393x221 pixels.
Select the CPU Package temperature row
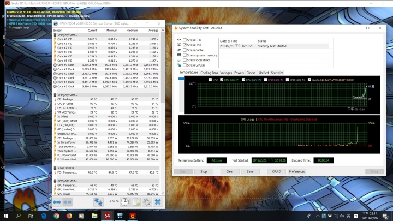pos(106,99)
